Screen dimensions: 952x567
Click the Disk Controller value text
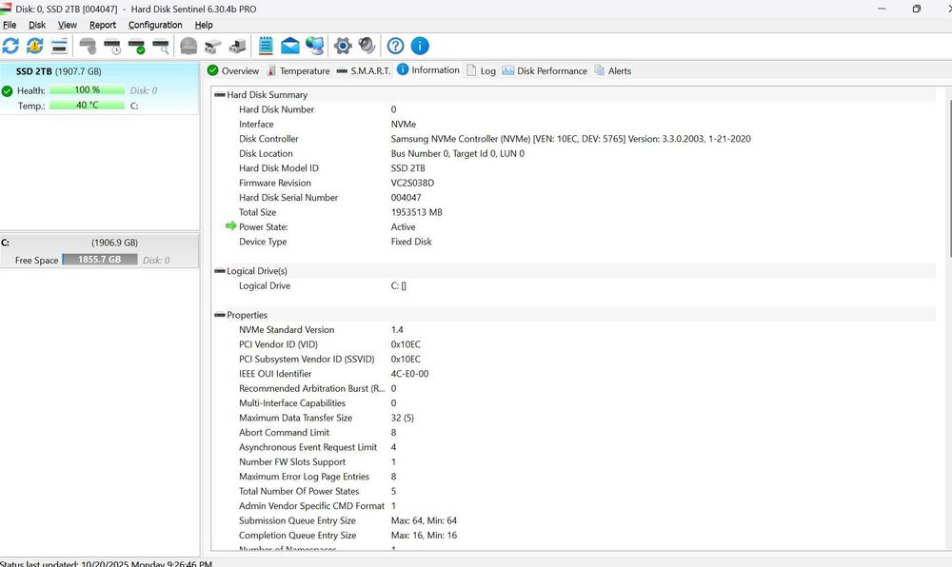point(570,139)
